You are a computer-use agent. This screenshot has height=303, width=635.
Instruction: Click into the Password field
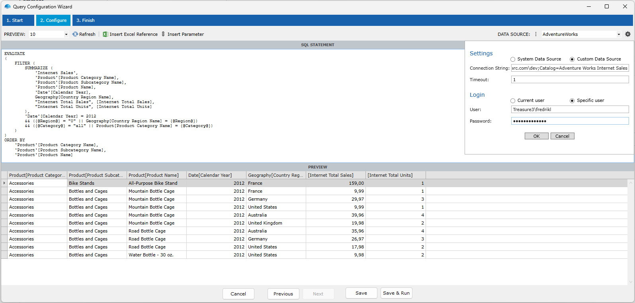pyautogui.click(x=570, y=121)
